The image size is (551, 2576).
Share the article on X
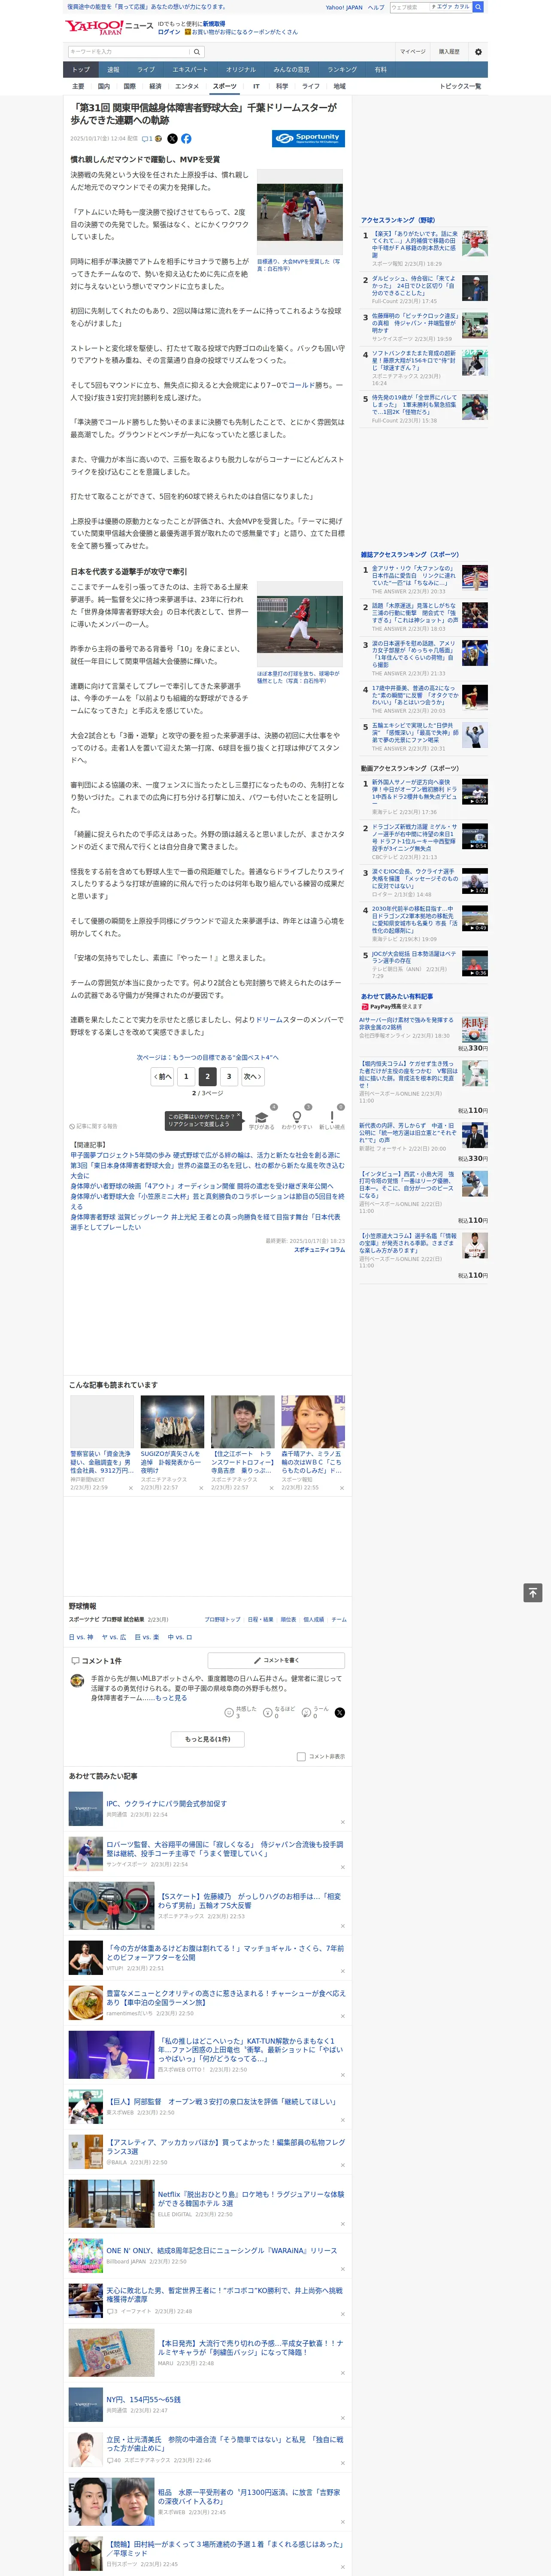point(172,139)
